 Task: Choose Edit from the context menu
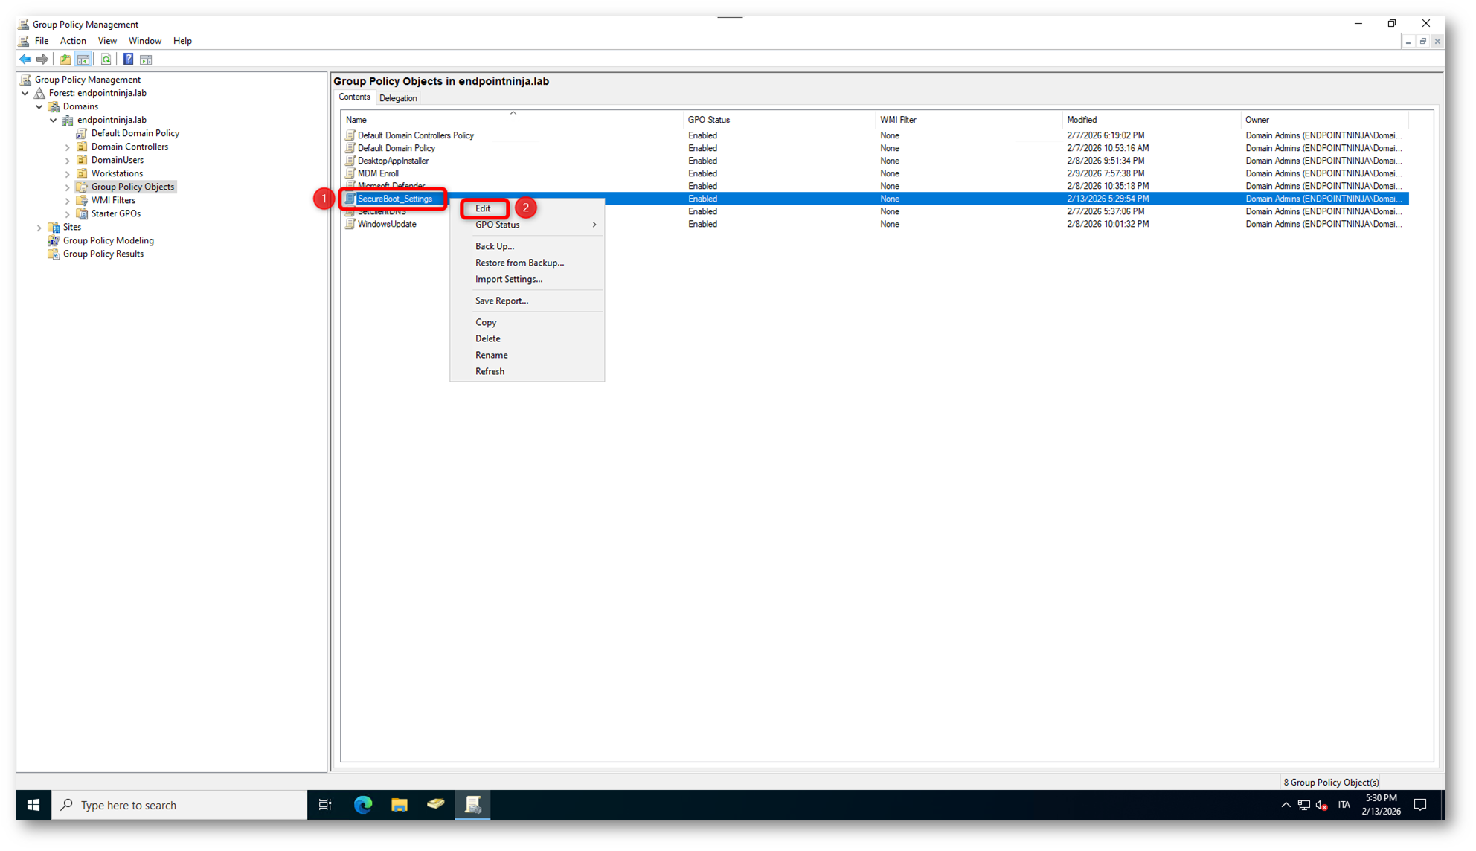pyautogui.click(x=483, y=208)
